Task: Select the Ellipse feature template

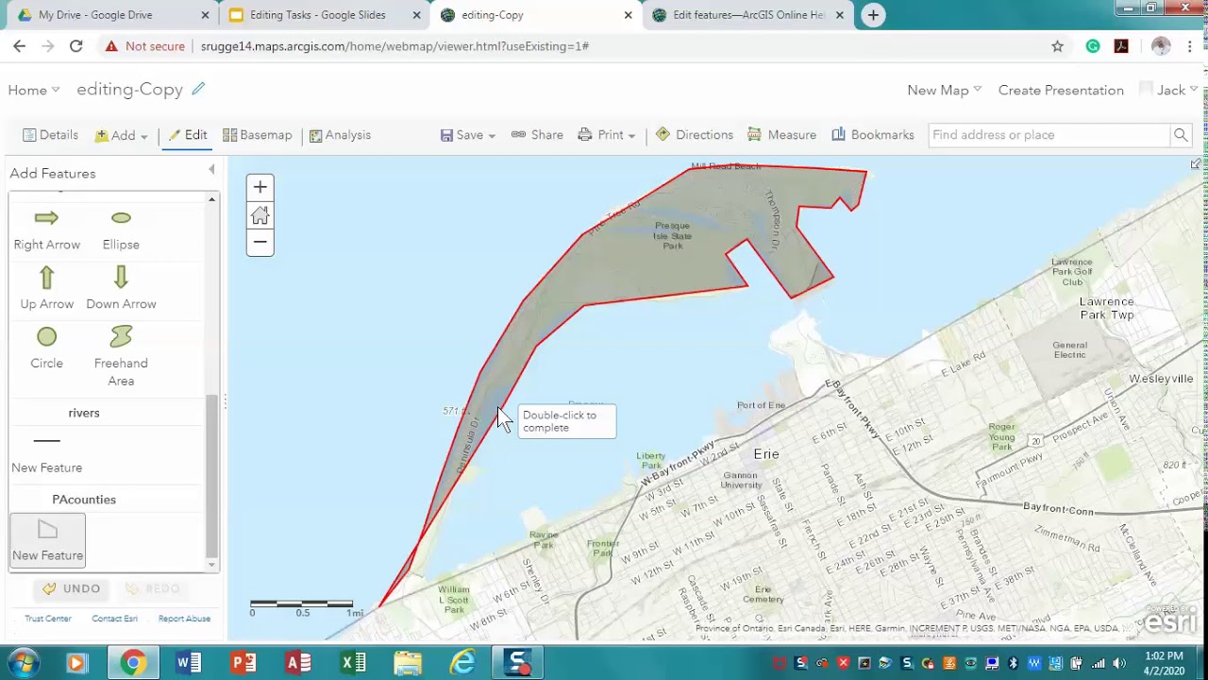Action: [x=121, y=229]
